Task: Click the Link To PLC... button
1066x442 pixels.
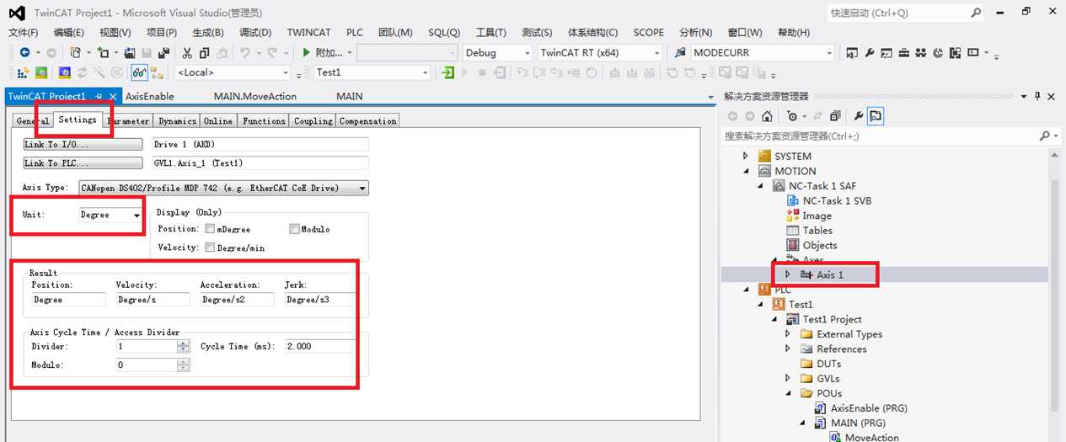Action: pos(83,163)
